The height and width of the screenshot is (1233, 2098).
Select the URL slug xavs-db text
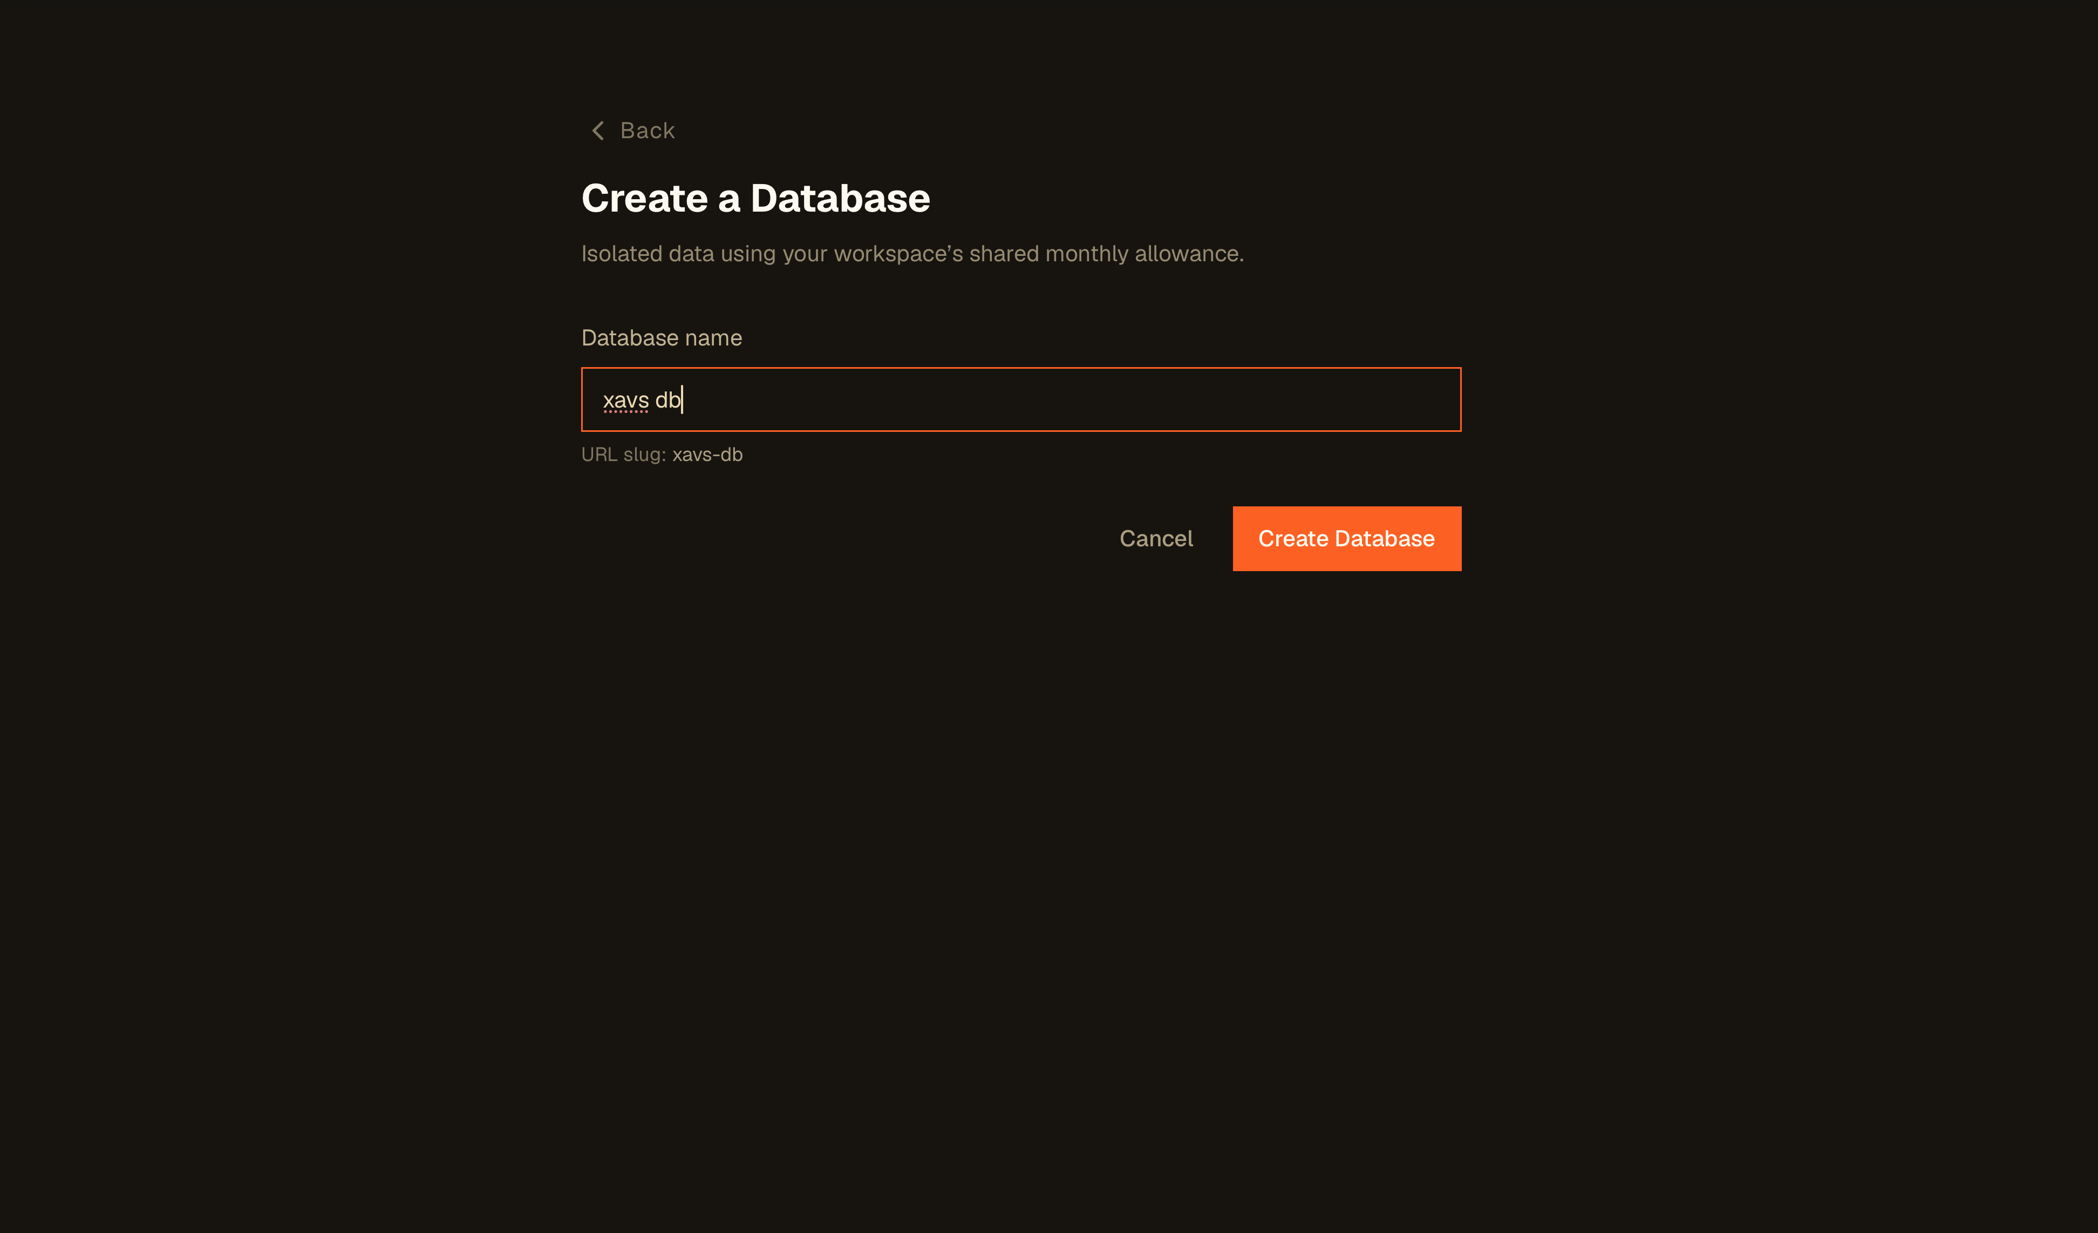point(707,455)
